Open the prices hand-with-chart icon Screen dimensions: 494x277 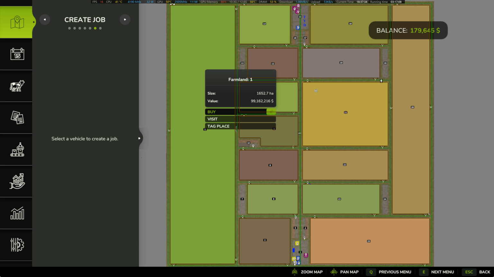(x=17, y=181)
